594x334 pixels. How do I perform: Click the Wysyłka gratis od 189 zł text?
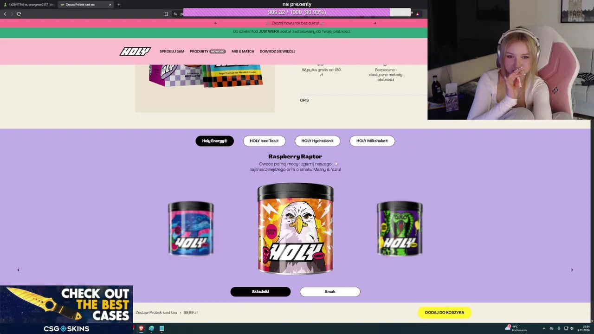[x=321, y=72]
